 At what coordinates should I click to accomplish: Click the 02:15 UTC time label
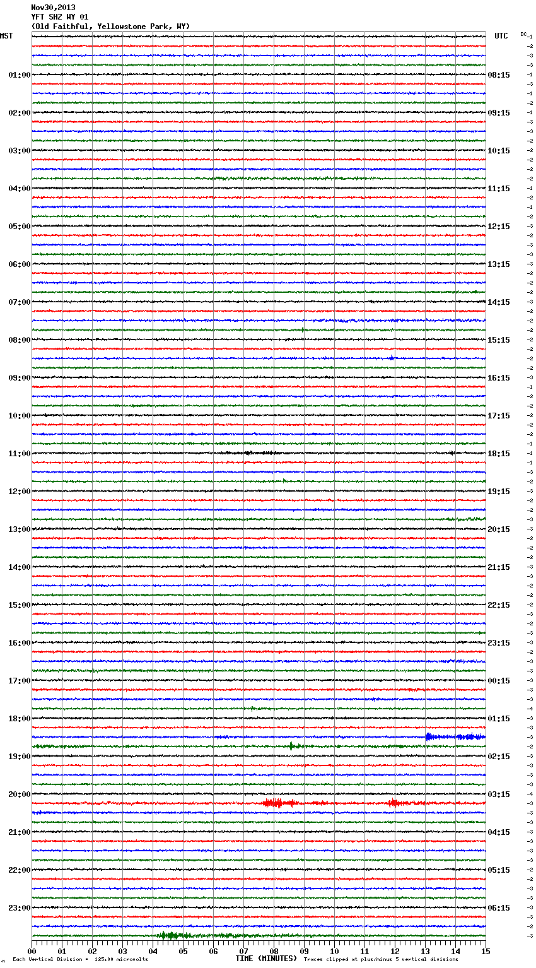coord(499,757)
